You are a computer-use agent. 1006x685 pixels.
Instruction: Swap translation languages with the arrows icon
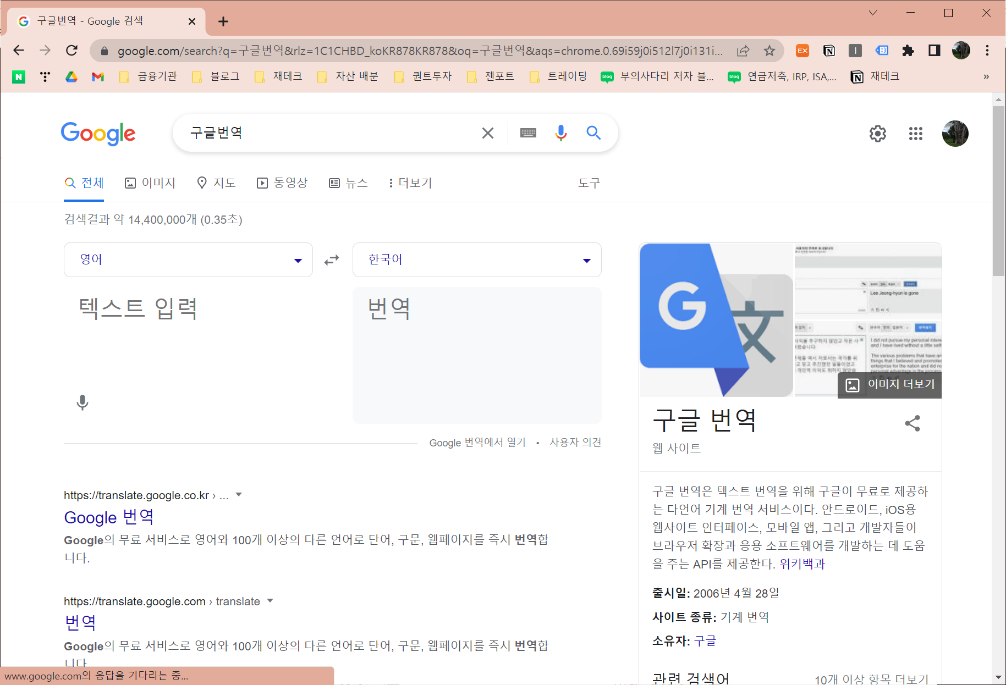tap(332, 260)
